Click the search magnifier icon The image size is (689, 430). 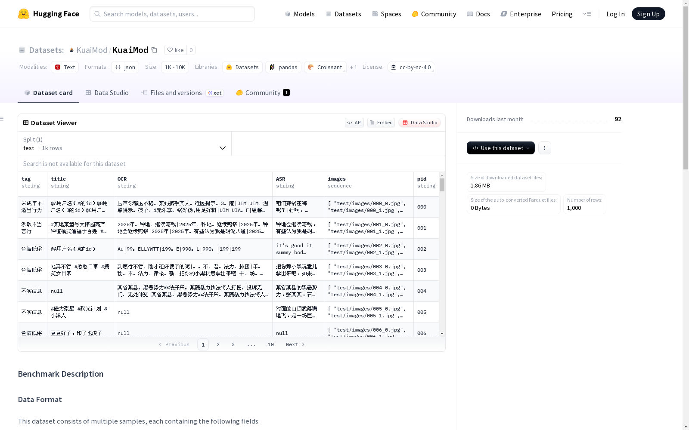pos(97,14)
